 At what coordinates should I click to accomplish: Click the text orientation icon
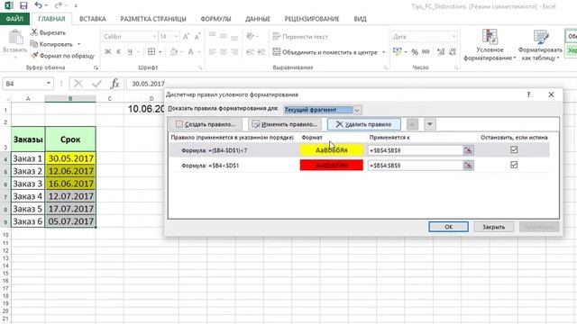251,36
